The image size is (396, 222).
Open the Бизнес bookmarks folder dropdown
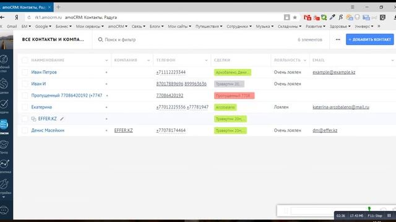[x=63, y=26]
